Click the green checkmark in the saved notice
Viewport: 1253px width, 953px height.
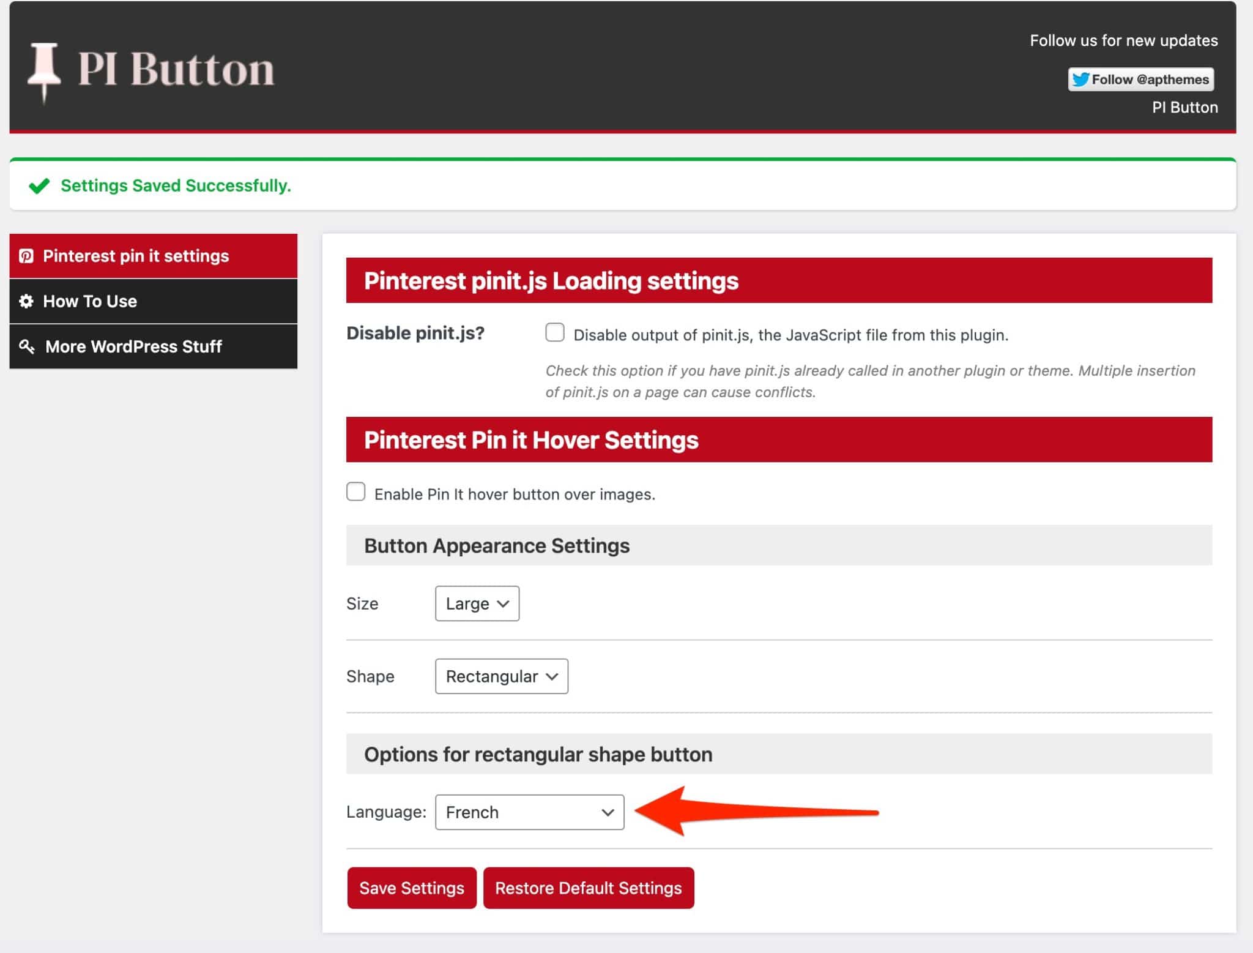39,185
